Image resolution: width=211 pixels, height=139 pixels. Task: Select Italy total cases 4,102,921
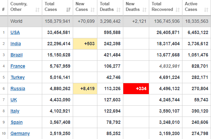tap(60, 111)
